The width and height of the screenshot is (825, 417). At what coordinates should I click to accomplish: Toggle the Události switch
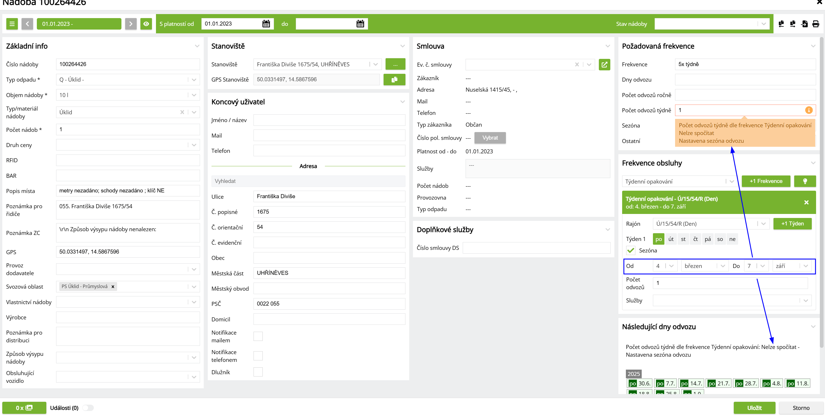(87, 408)
